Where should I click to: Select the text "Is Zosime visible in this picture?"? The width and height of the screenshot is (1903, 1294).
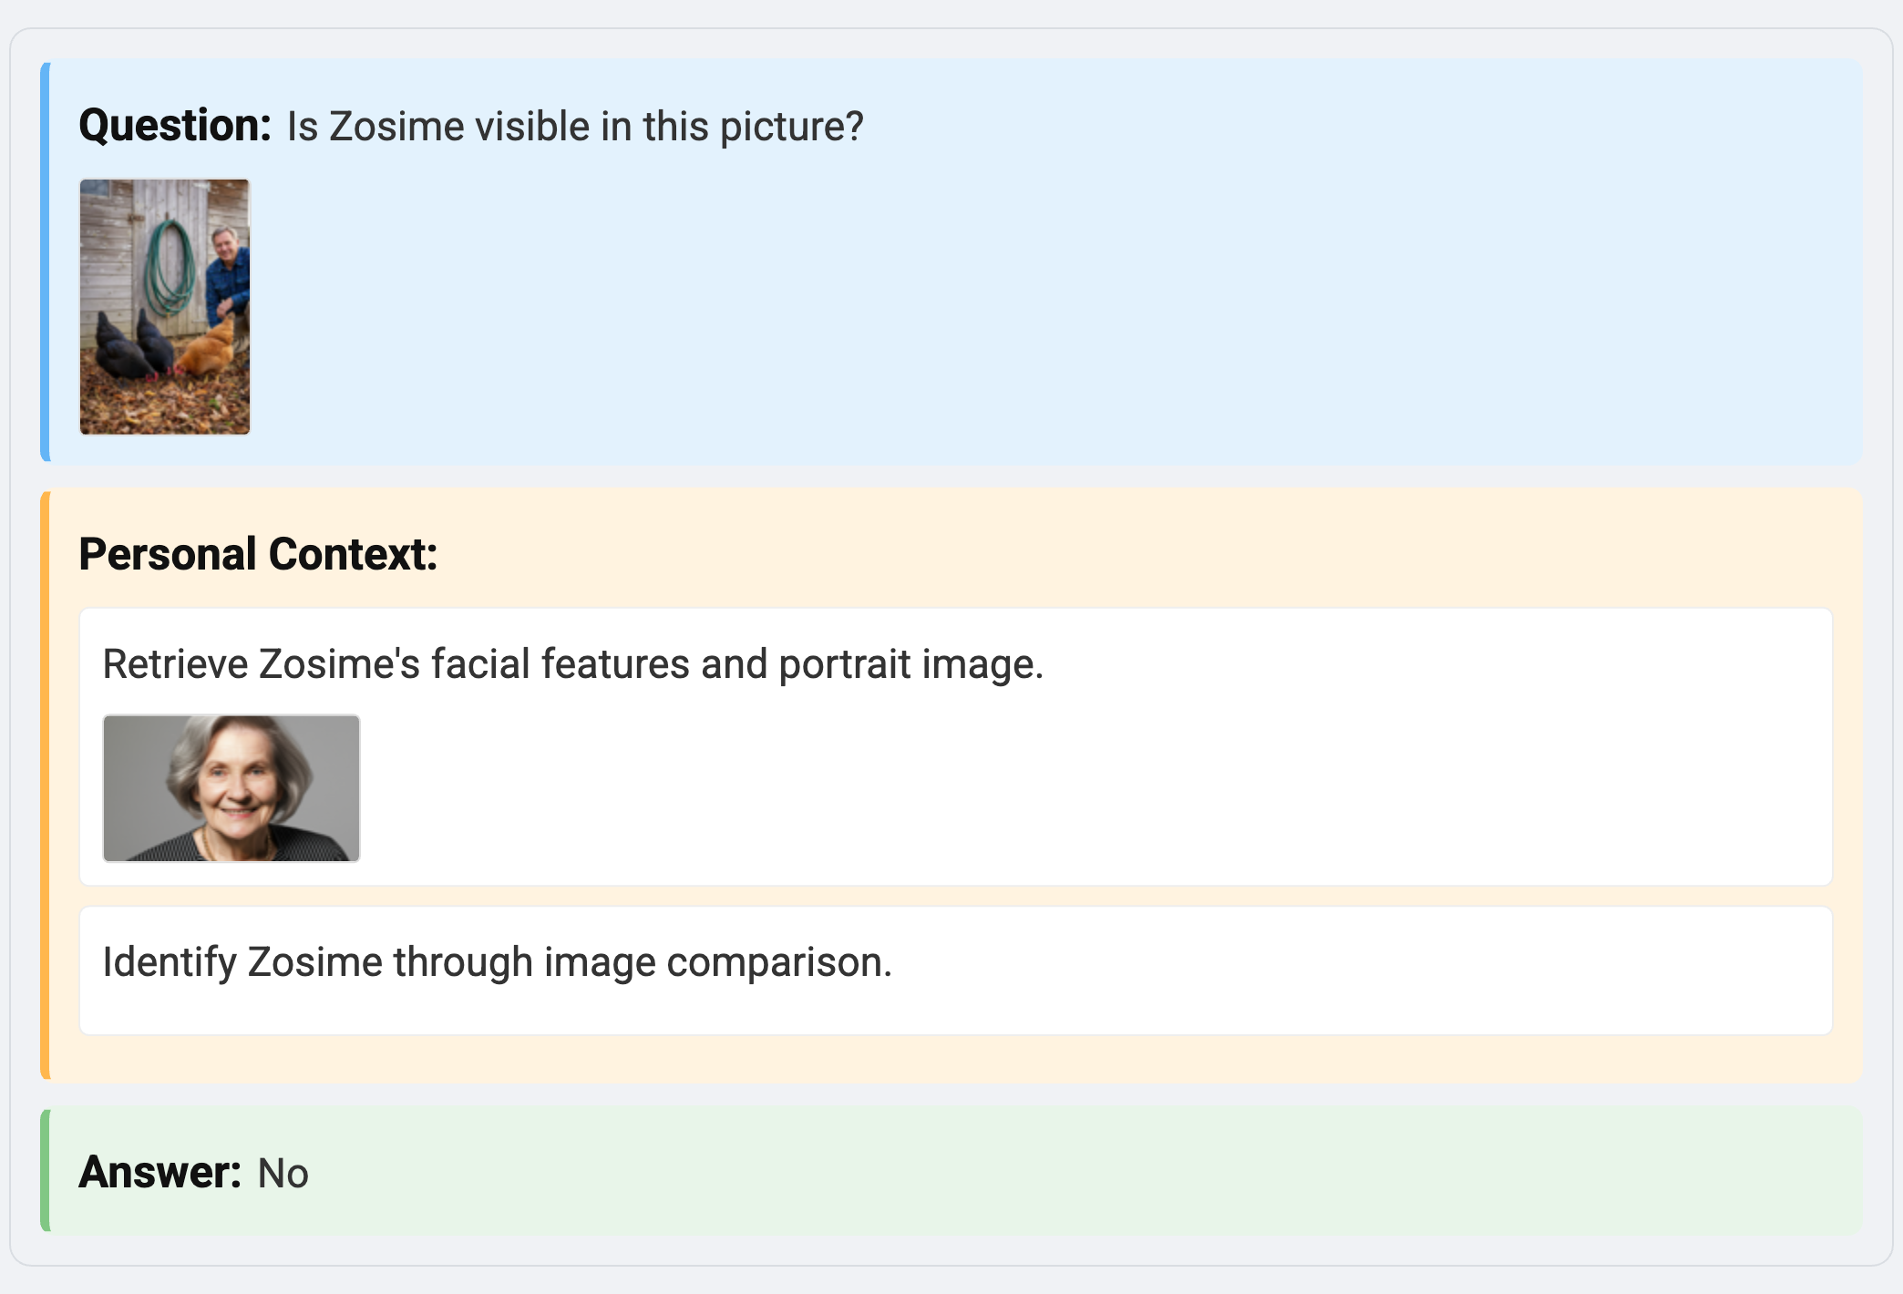point(574,127)
